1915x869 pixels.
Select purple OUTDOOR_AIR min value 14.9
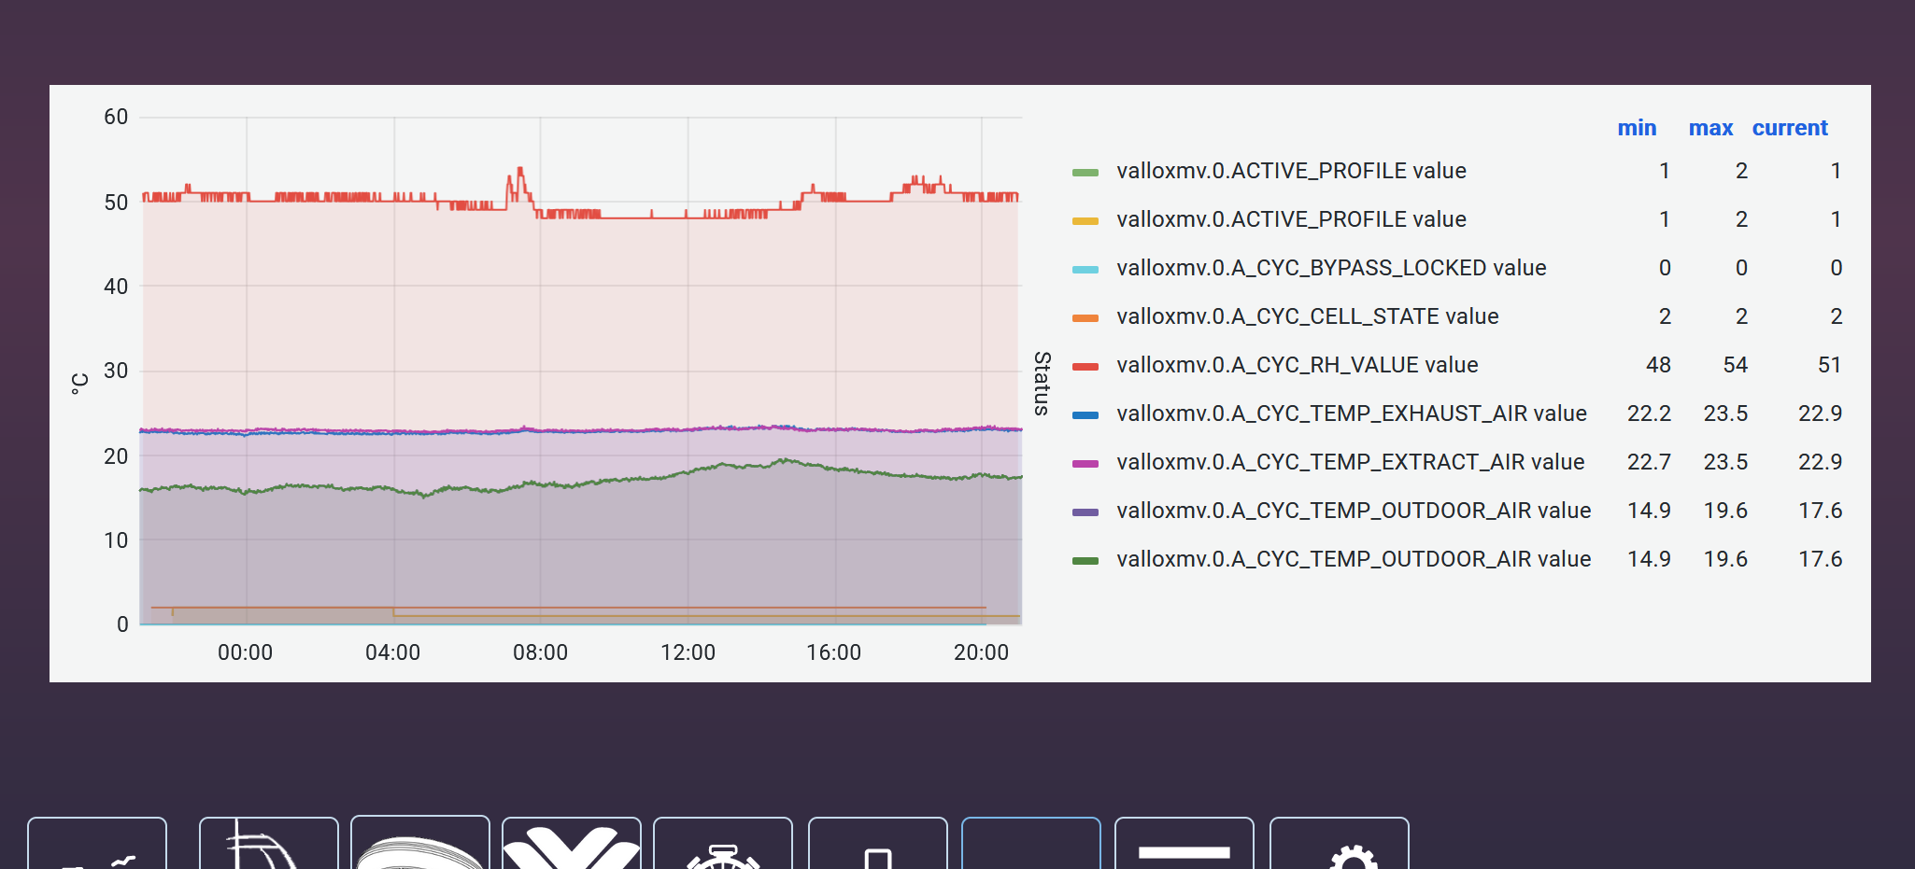(x=1649, y=511)
